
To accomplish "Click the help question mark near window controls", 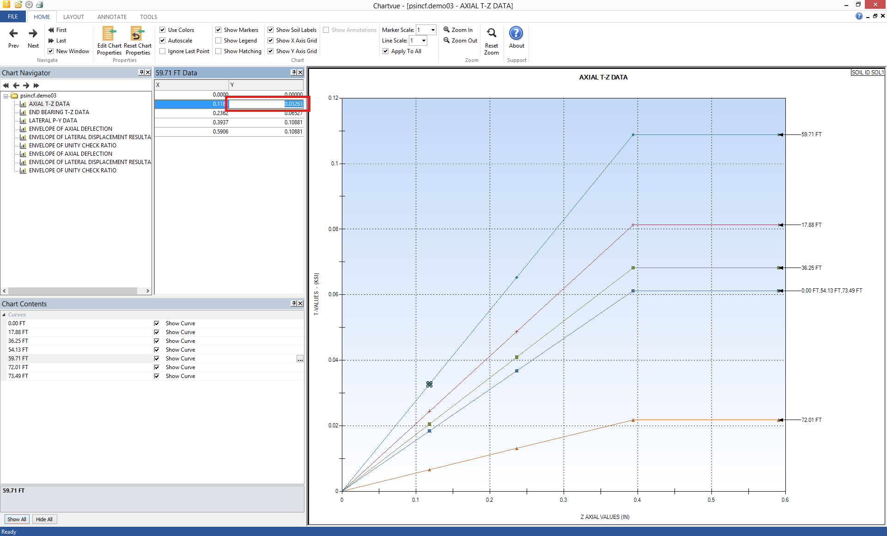I will 859,16.
